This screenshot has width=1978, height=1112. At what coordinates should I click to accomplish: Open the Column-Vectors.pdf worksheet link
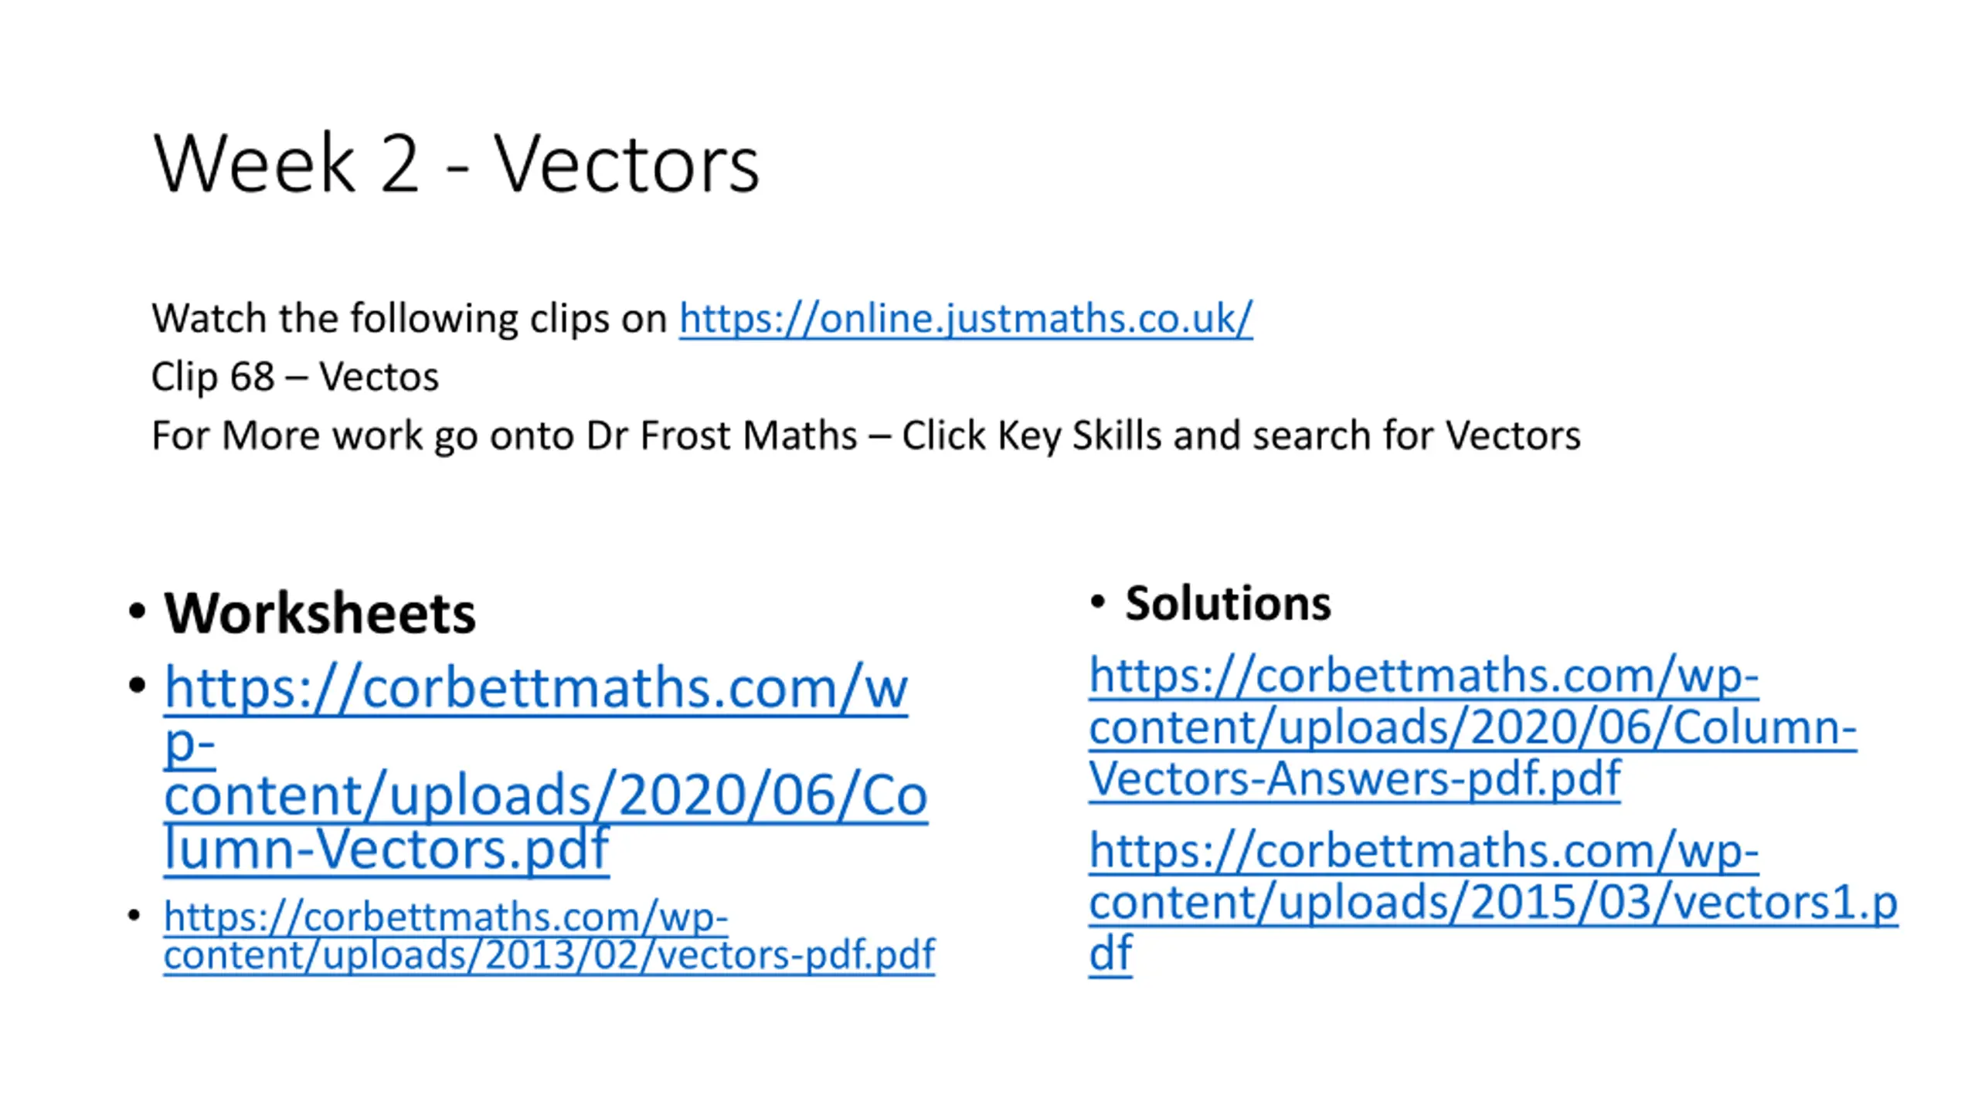click(545, 768)
